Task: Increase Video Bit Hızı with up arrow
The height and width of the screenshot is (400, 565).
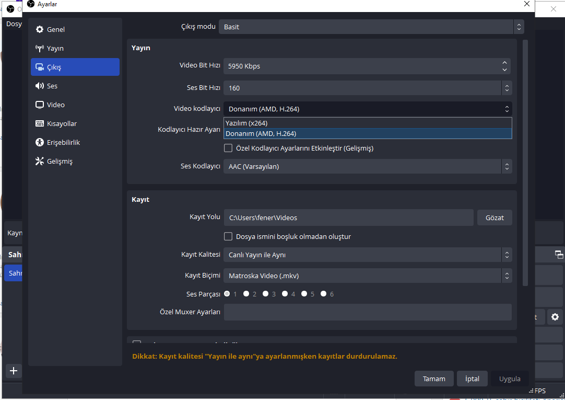Action: 504,63
